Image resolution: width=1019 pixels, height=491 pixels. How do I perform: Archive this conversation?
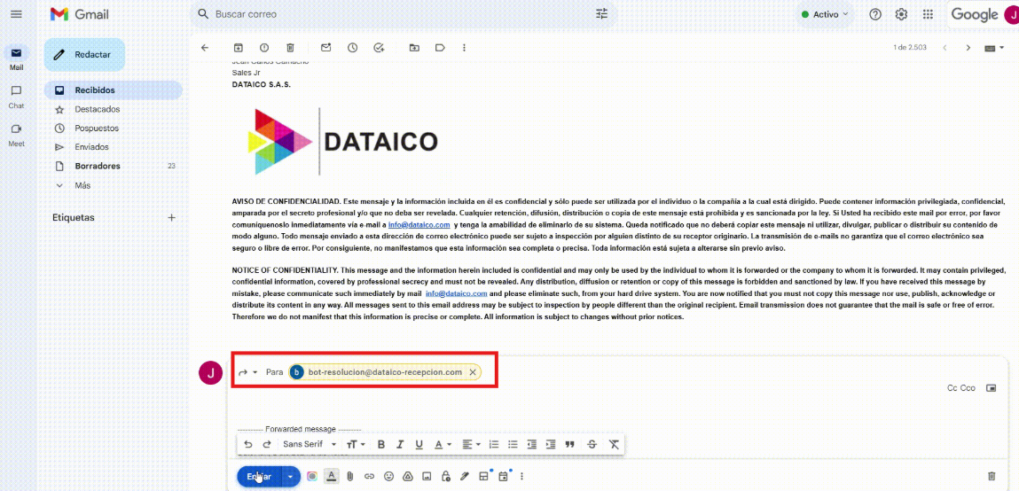click(239, 47)
